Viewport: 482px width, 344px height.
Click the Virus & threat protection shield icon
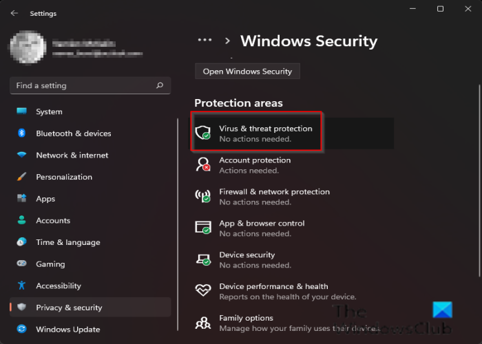pos(202,133)
